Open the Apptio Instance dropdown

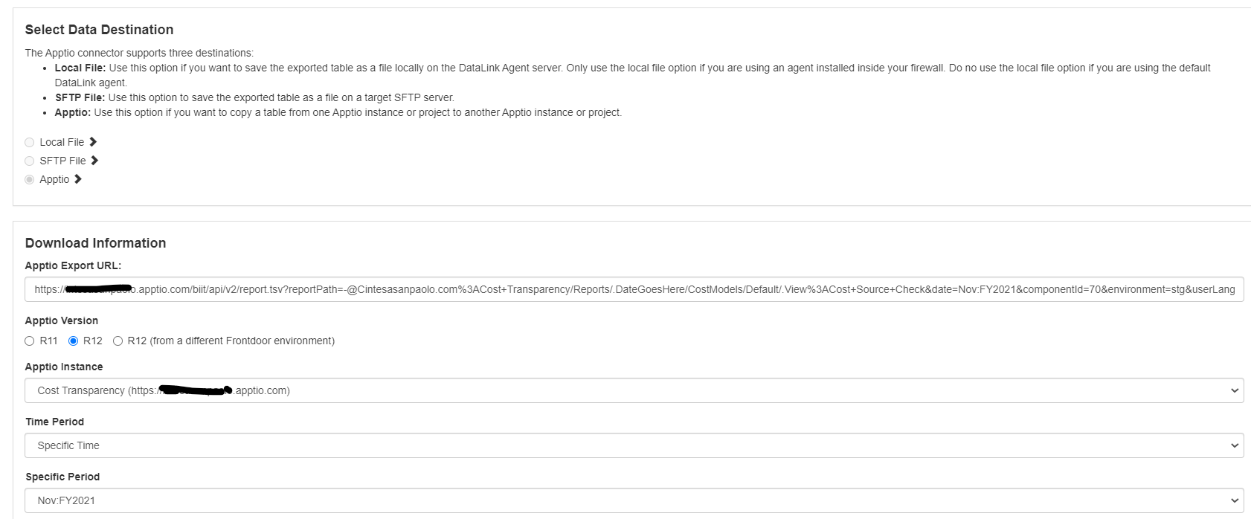click(634, 390)
